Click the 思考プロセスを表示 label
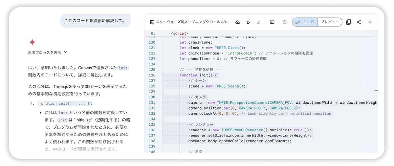Image resolution: width=394 pixels, height=166 pixels. point(45,52)
